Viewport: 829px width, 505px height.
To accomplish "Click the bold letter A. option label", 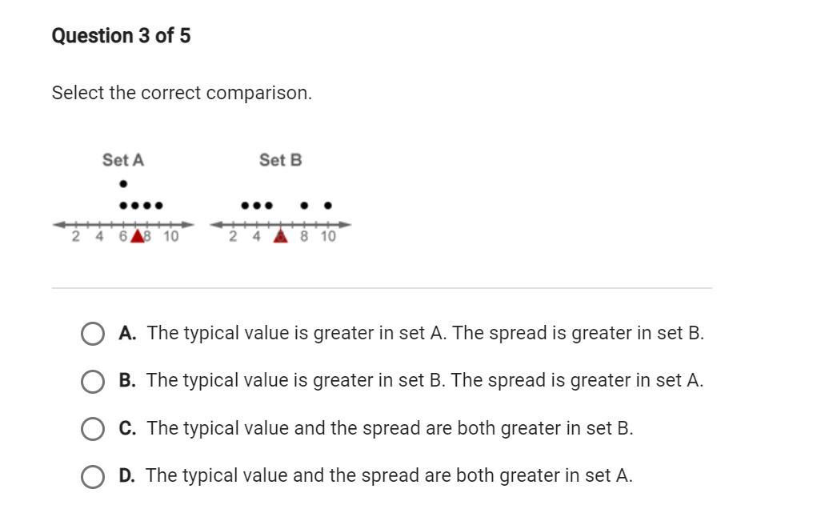I will tap(127, 333).
